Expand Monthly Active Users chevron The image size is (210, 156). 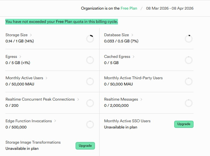(x=46, y=78)
